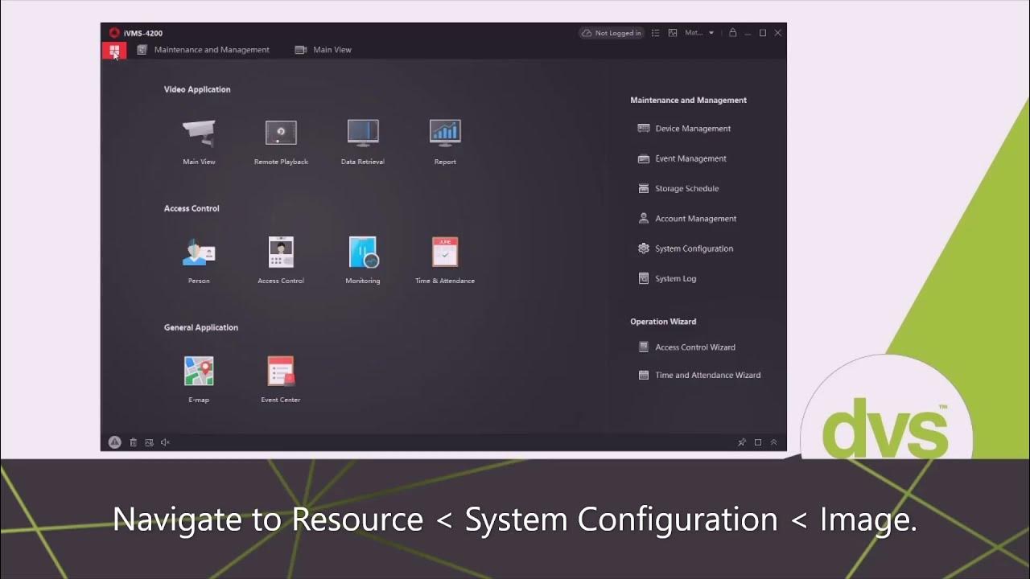The image size is (1030, 579).
Task: Open System Log
Action: pyautogui.click(x=667, y=278)
